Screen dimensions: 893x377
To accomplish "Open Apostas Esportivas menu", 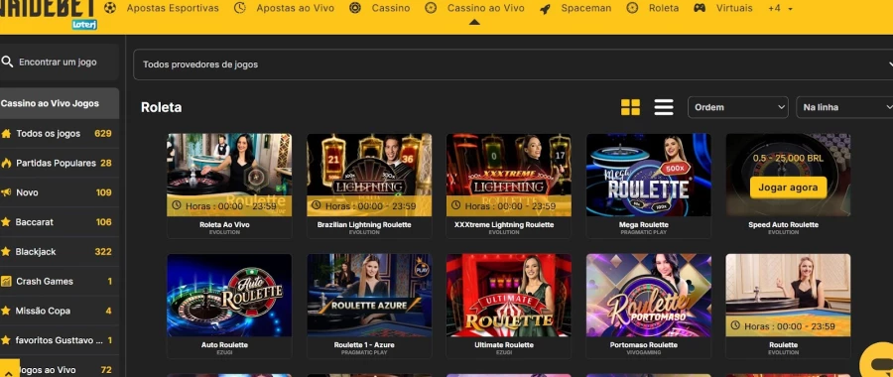I will [173, 8].
